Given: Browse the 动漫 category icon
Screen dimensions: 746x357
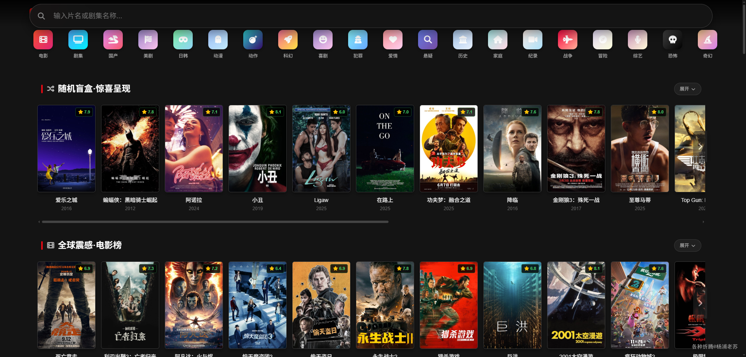Looking at the screenshot, I should 218,40.
